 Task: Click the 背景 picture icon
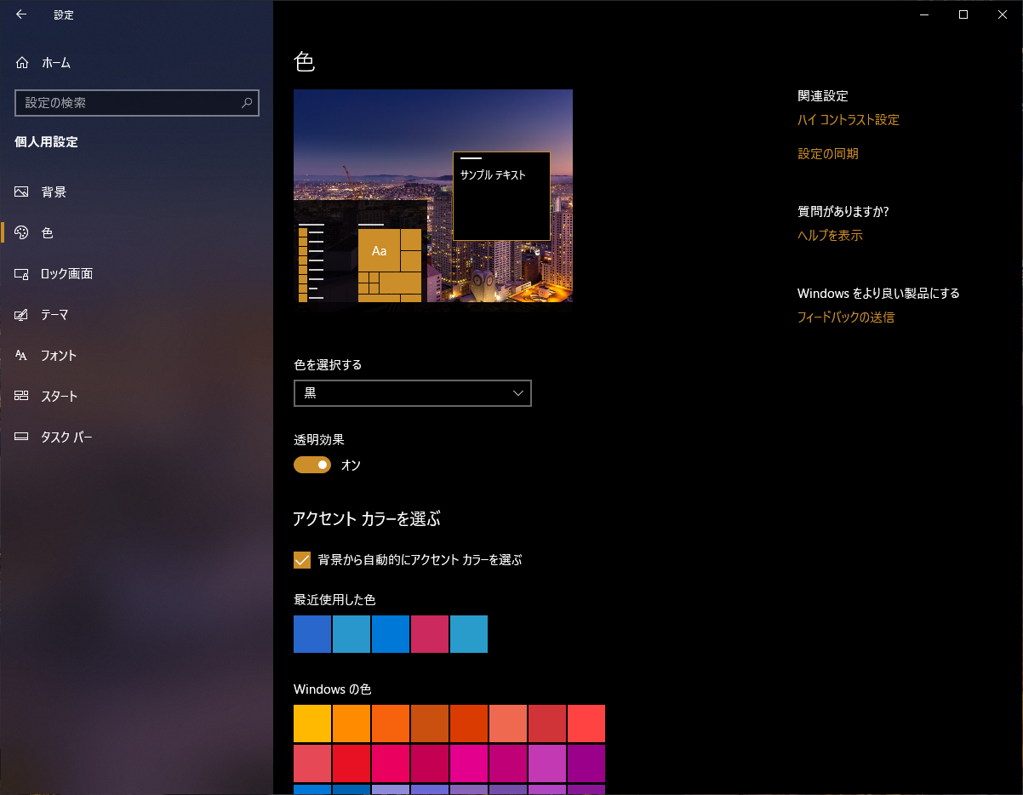pyautogui.click(x=22, y=192)
